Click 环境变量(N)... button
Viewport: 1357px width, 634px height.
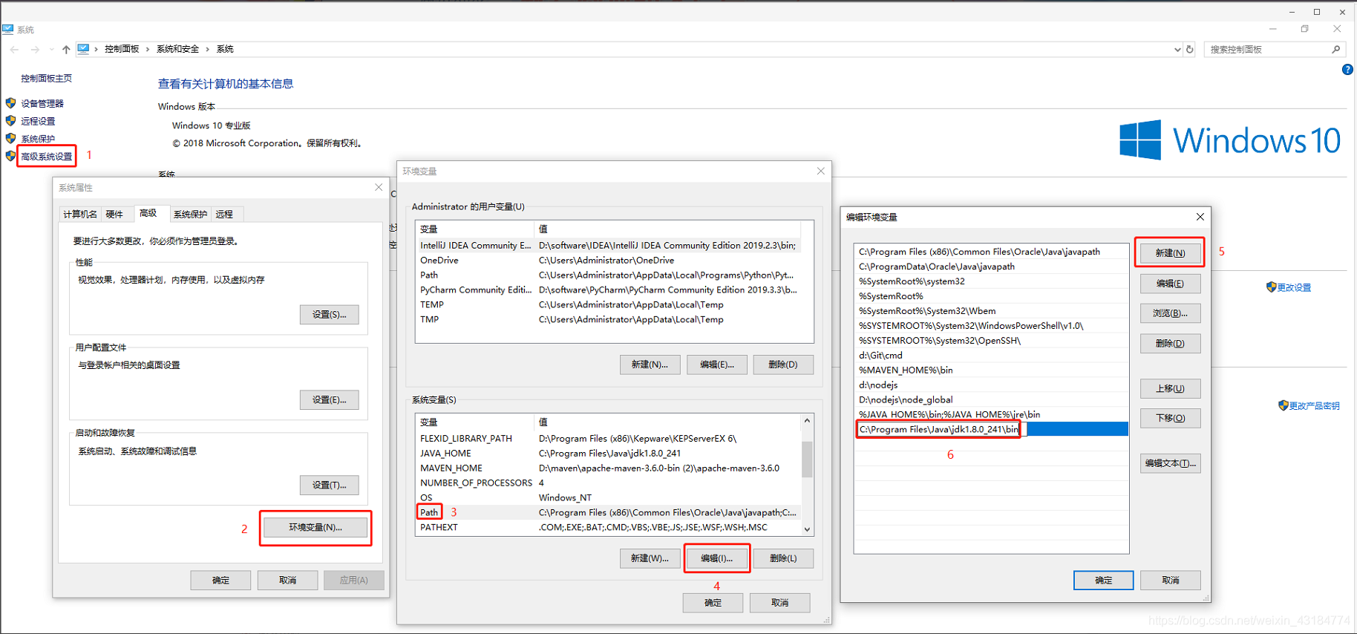[315, 527]
